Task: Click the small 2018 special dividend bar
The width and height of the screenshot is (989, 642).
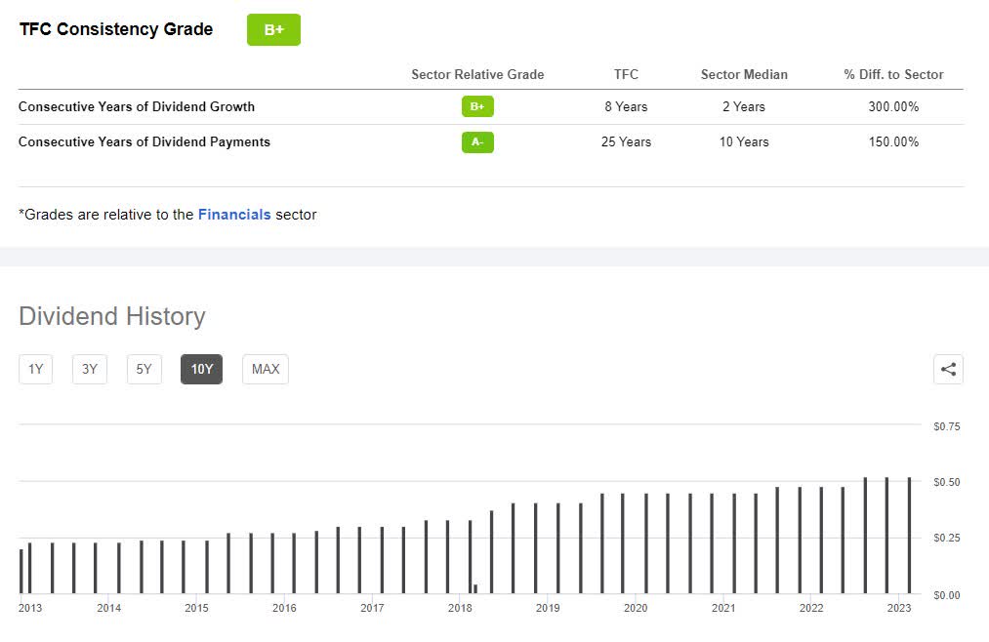Action: pyautogui.click(x=475, y=588)
